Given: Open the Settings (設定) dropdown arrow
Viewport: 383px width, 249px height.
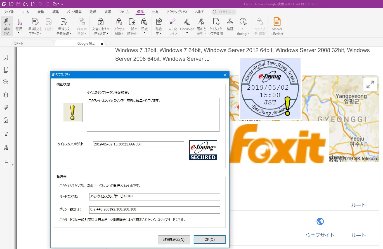Looking at the screenshot, I should click(x=144, y=33).
